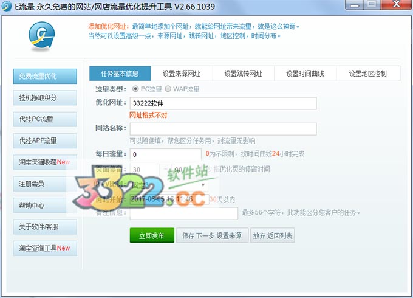Click the 网址格式不对 error text
413x298 pixels.
(x=148, y=115)
